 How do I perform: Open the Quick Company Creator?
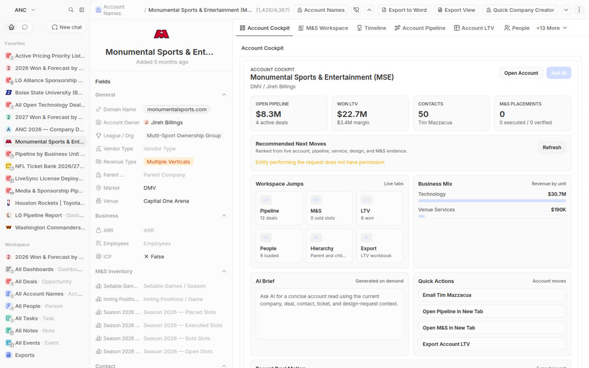(x=520, y=10)
